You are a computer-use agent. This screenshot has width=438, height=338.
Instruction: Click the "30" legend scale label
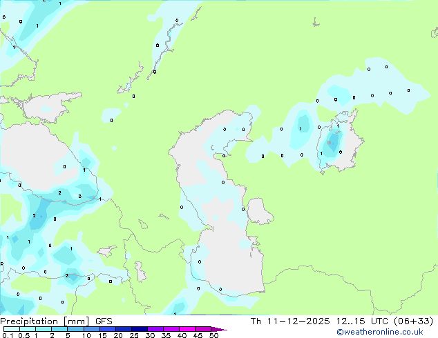click(x=150, y=335)
